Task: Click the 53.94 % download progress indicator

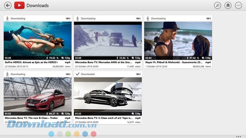Action: [x=123, y=58]
